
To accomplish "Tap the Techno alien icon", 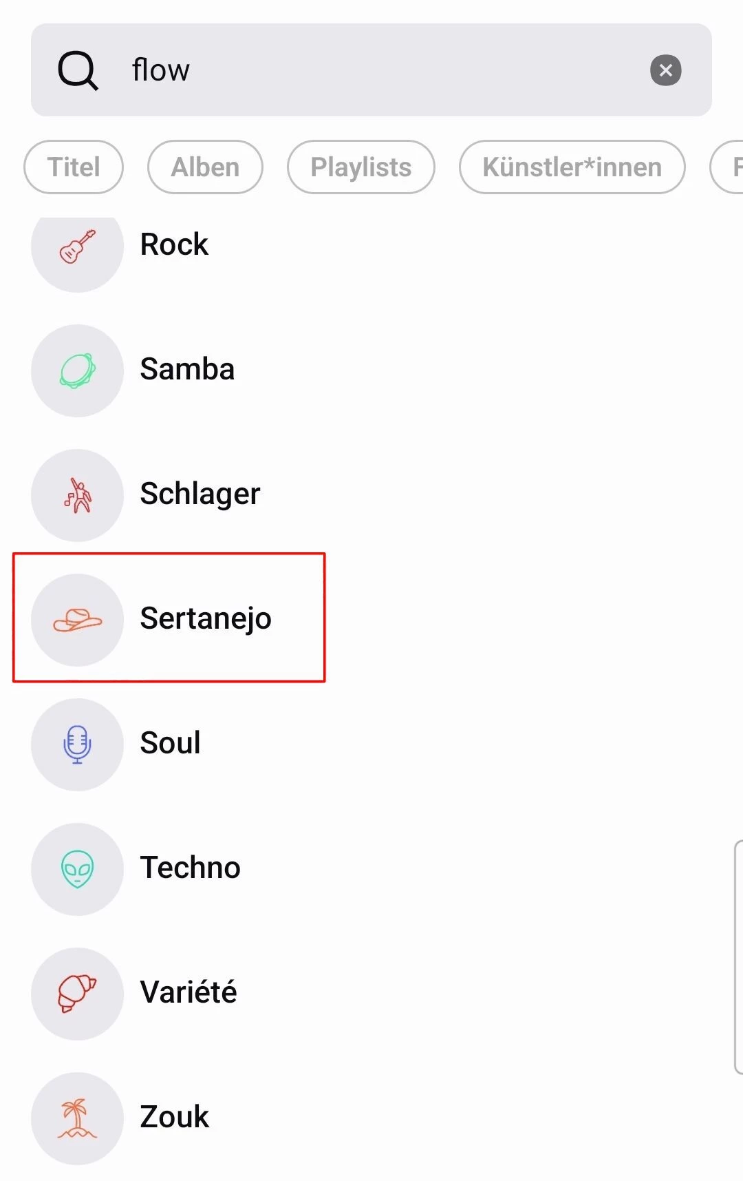I will [x=77, y=869].
